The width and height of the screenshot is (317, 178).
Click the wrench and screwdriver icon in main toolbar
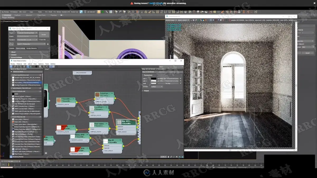(107, 12)
